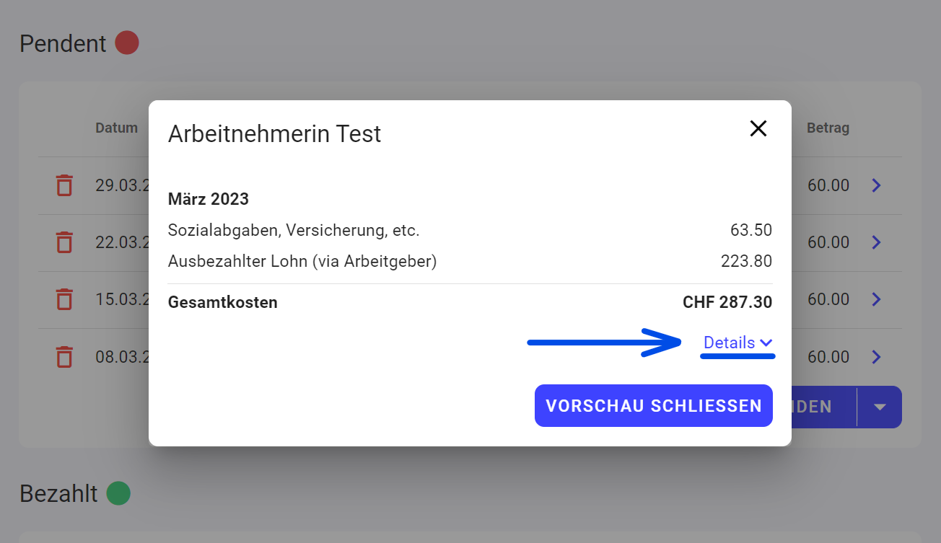This screenshot has height=543, width=941.
Task: Click the Sozialabgaben, Versicherung row text
Action: 294,231
